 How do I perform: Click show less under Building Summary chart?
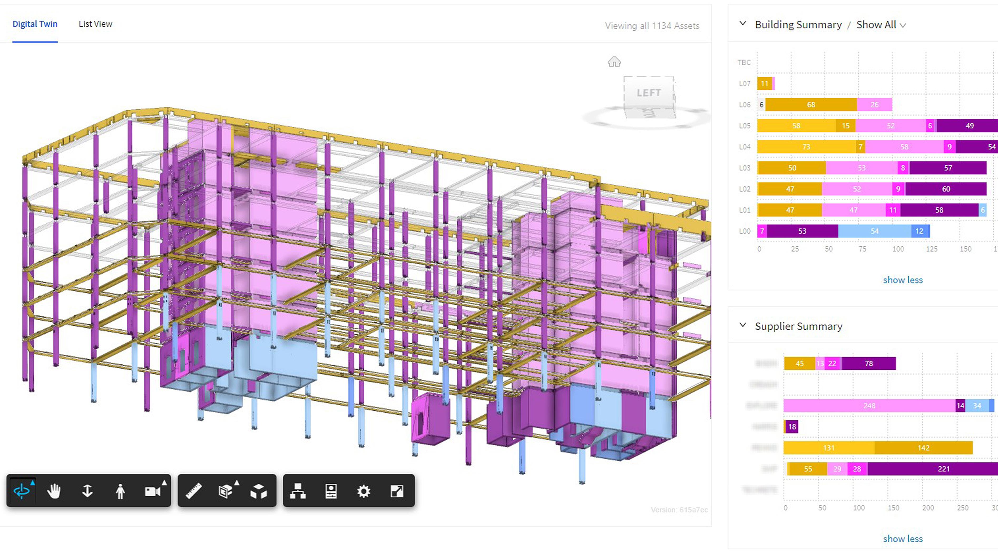point(903,280)
